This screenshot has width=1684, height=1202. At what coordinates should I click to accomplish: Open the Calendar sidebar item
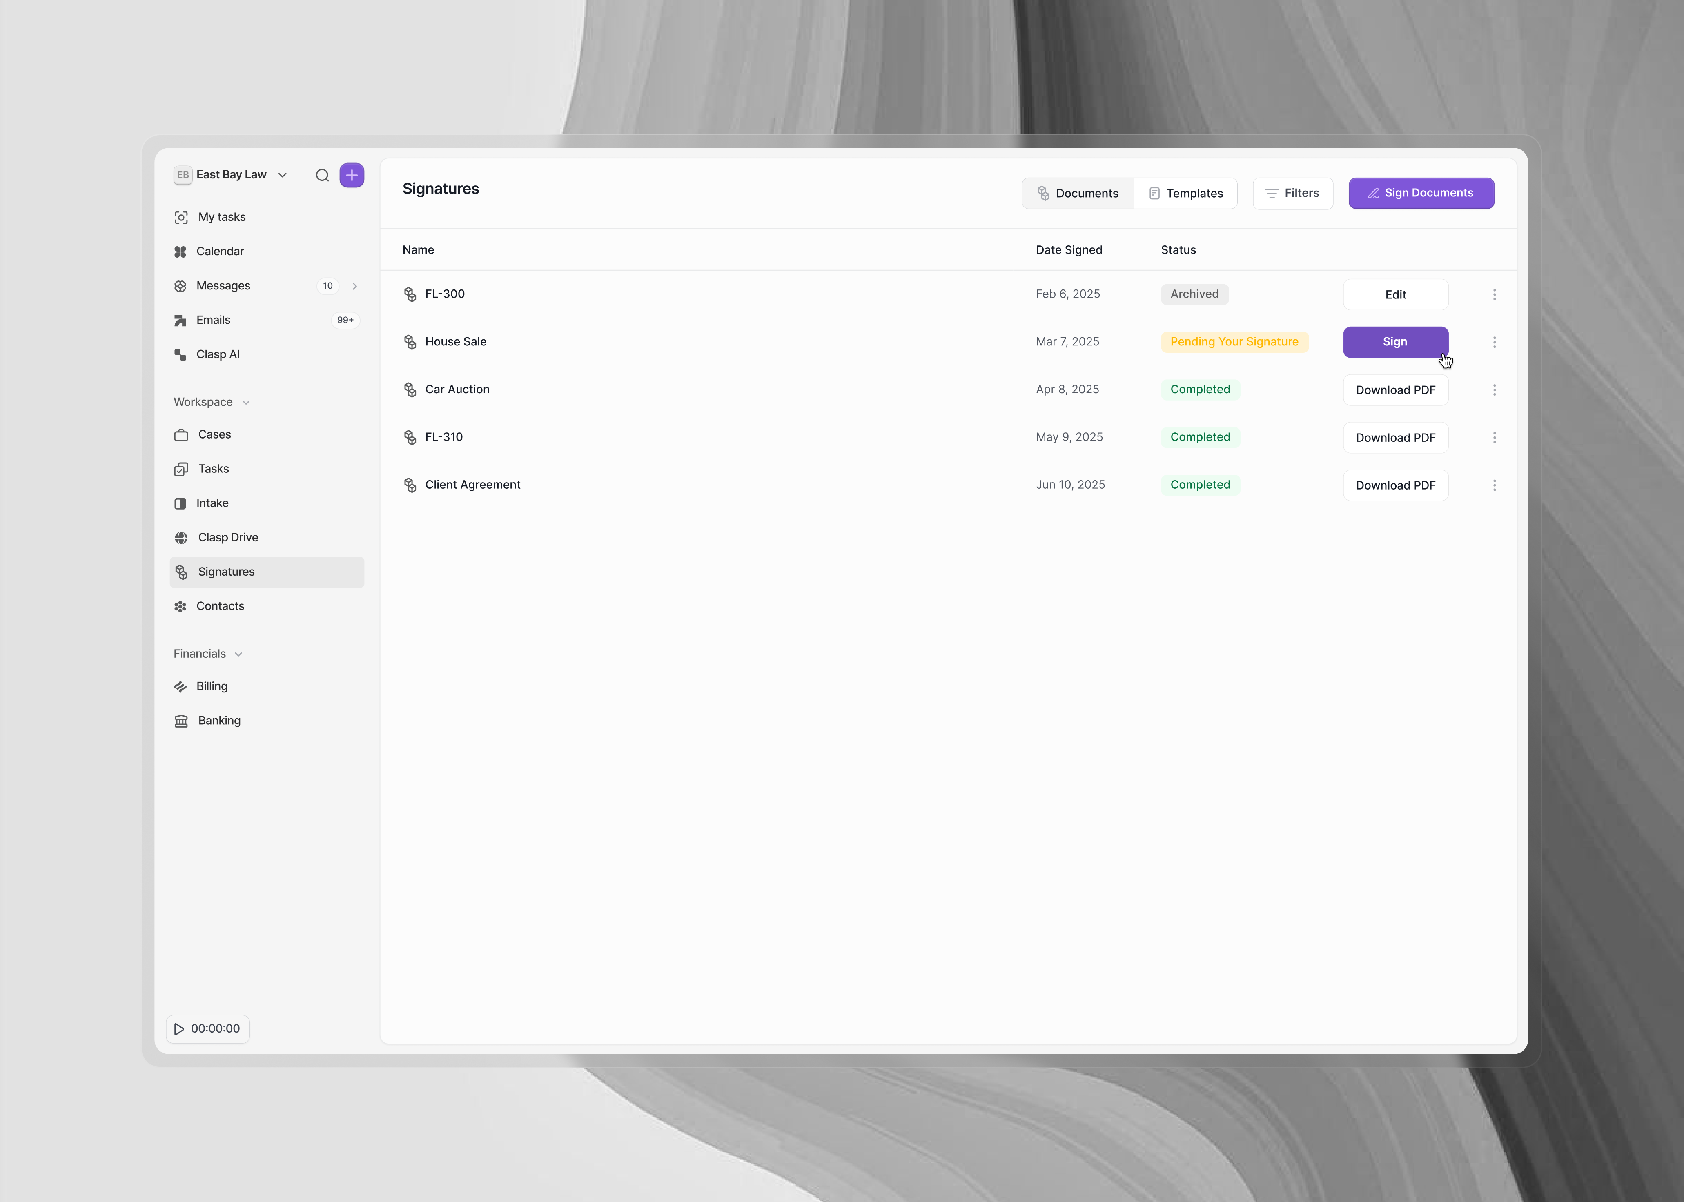coord(220,252)
